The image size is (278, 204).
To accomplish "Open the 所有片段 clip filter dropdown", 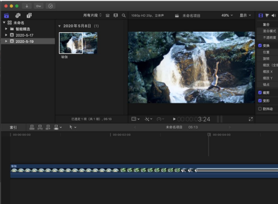I will coord(92,16).
